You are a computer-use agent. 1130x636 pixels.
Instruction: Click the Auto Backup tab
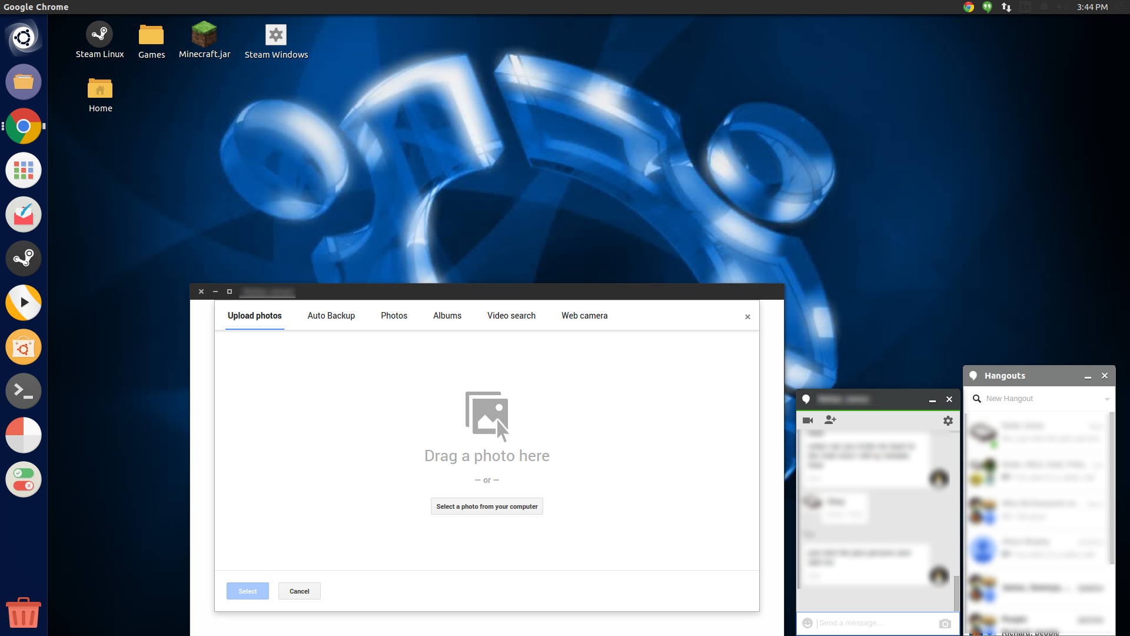click(331, 315)
